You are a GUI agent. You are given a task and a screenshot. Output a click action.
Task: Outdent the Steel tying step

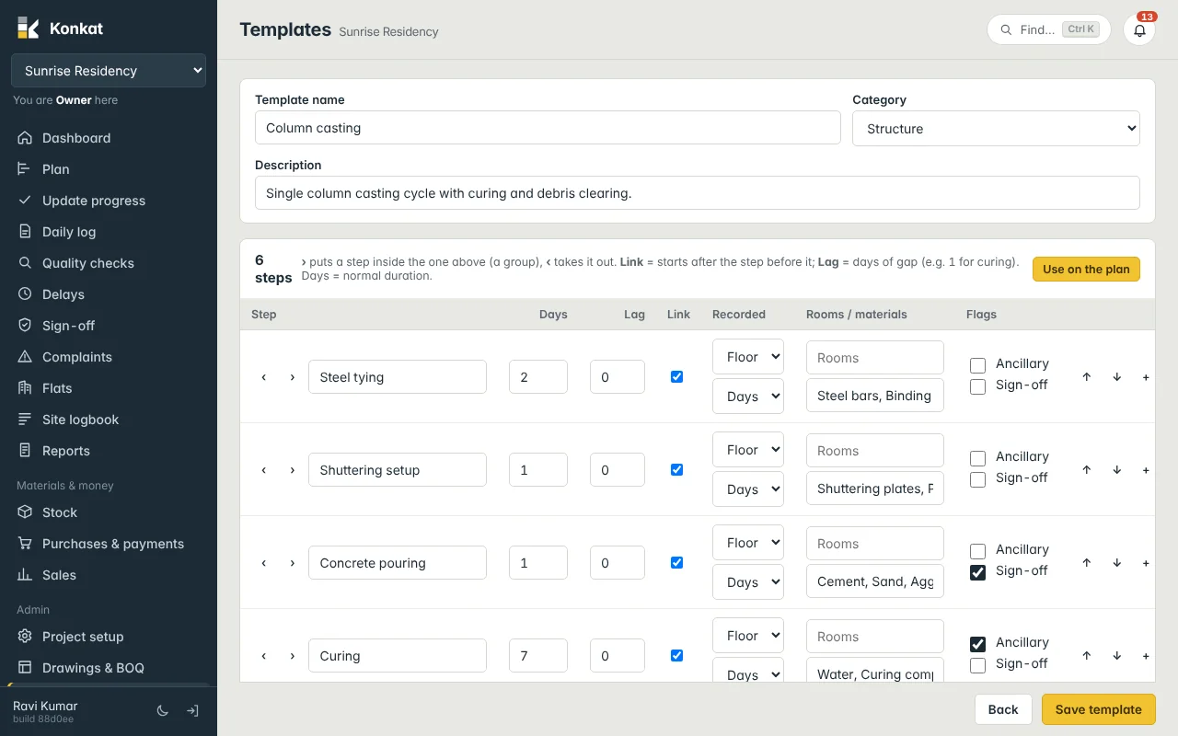point(264,377)
